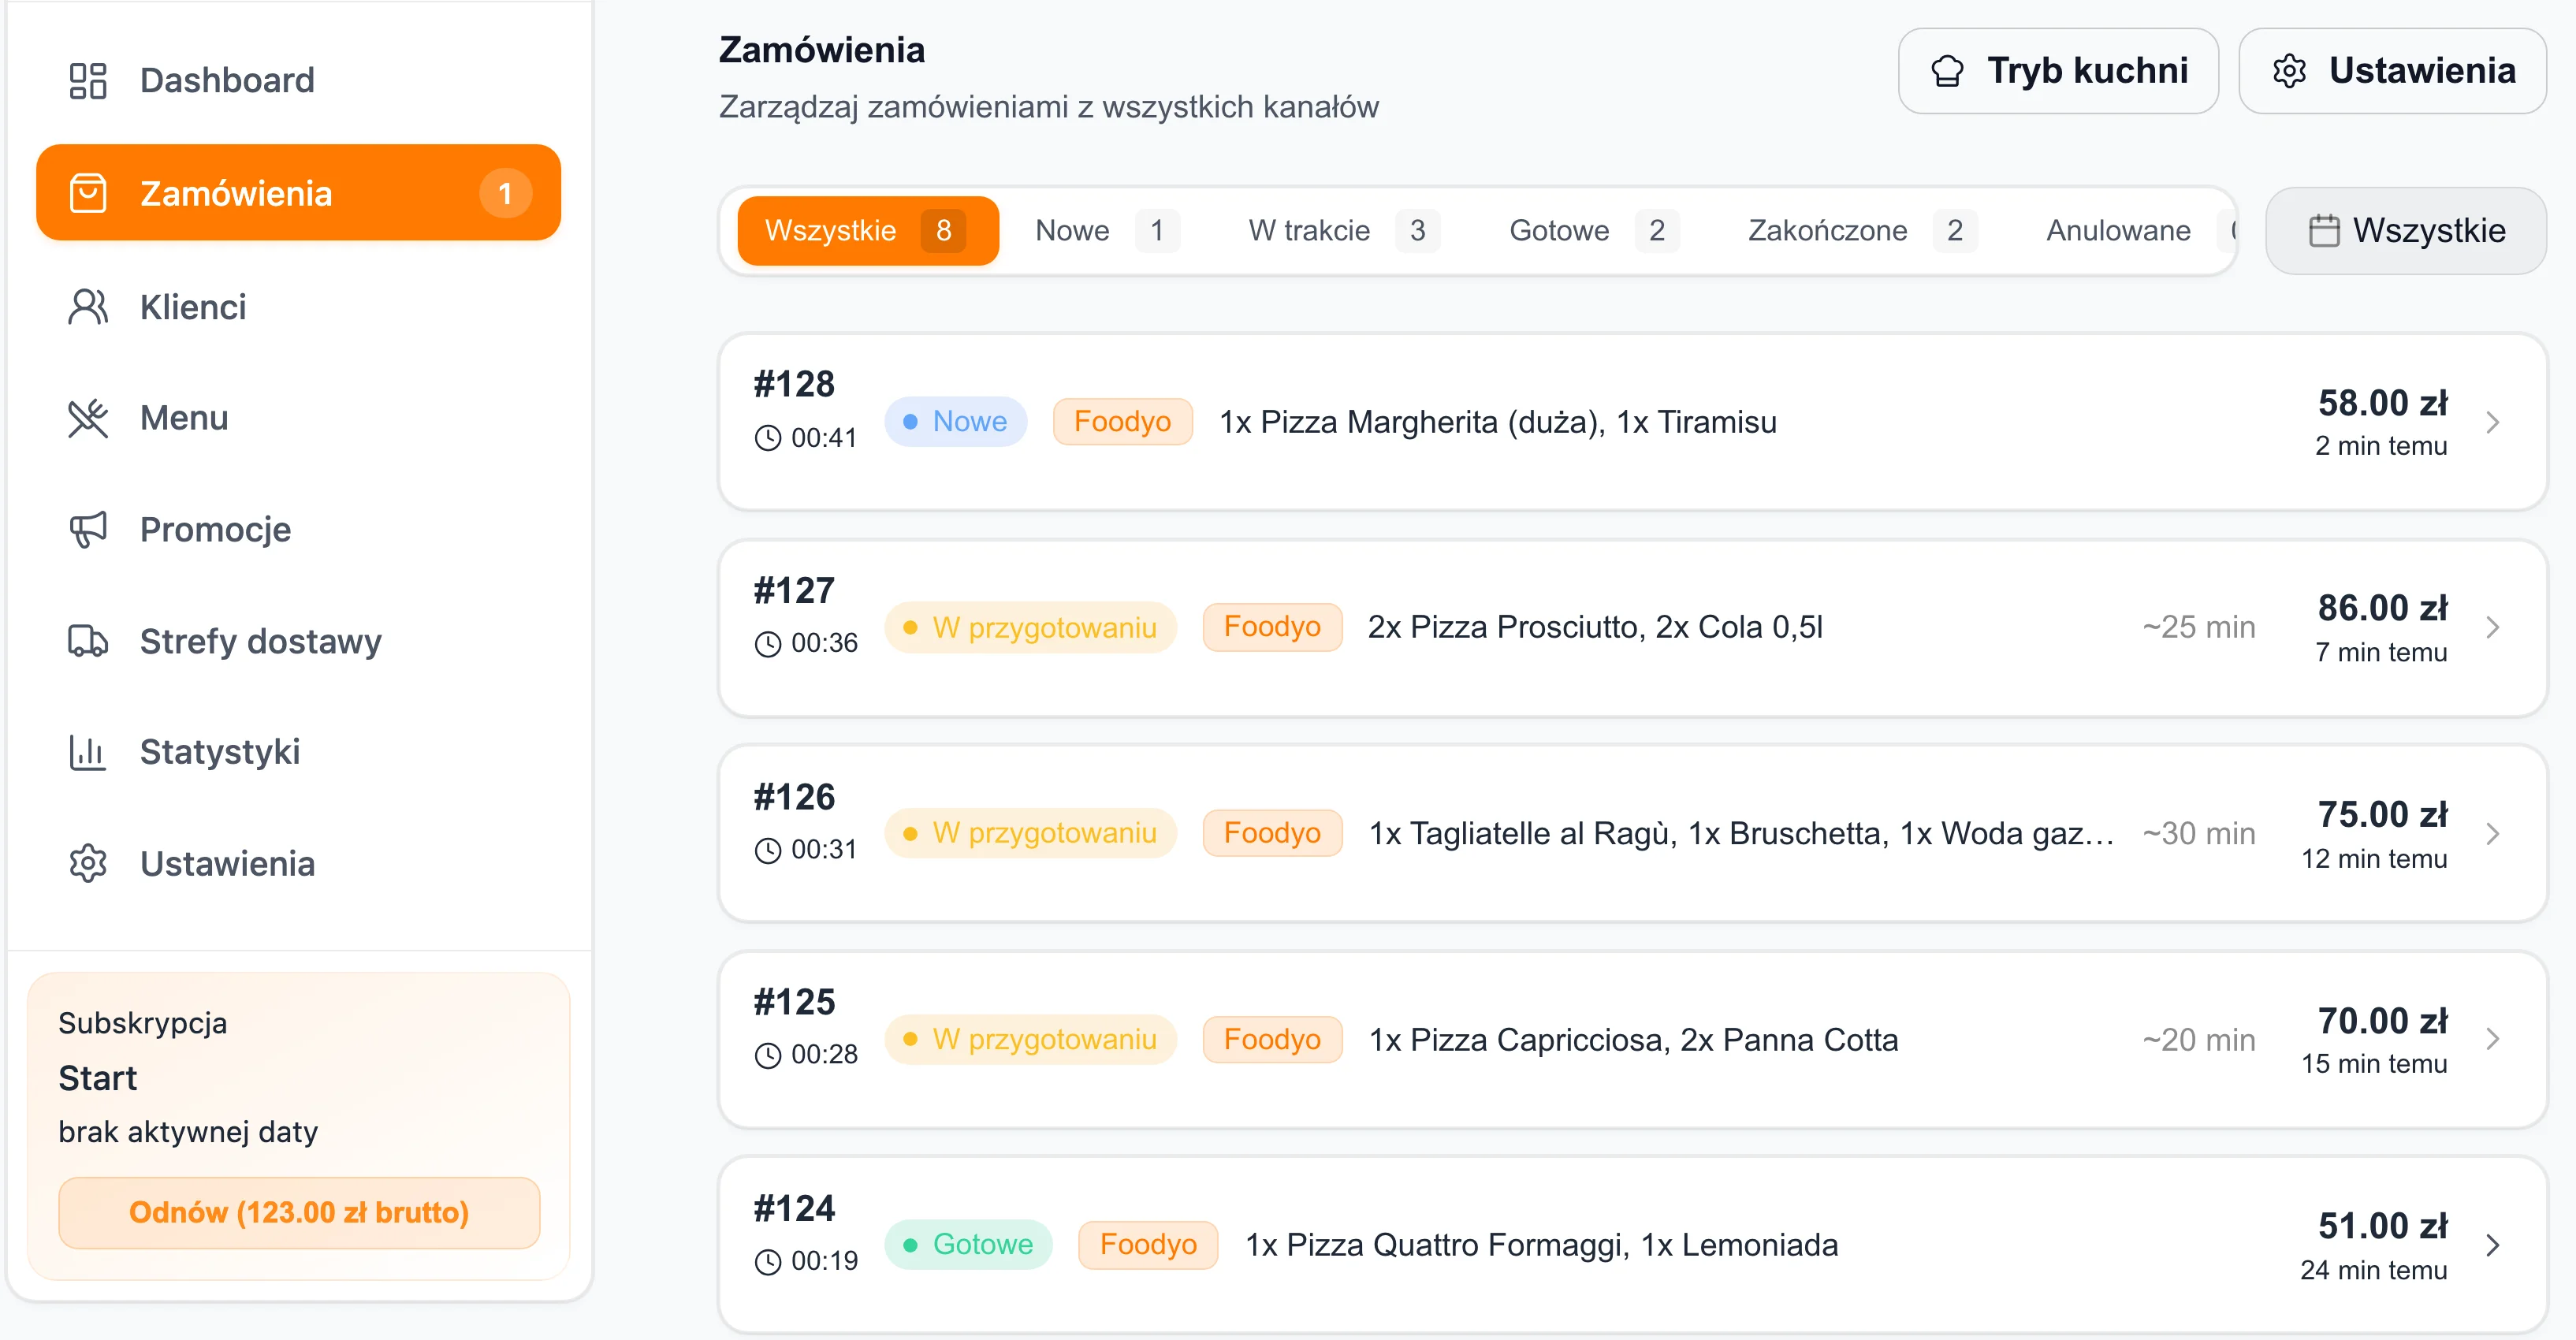Select the Zamówienia shopping bag icon
The width and height of the screenshot is (2576, 1340).
pyautogui.click(x=88, y=193)
